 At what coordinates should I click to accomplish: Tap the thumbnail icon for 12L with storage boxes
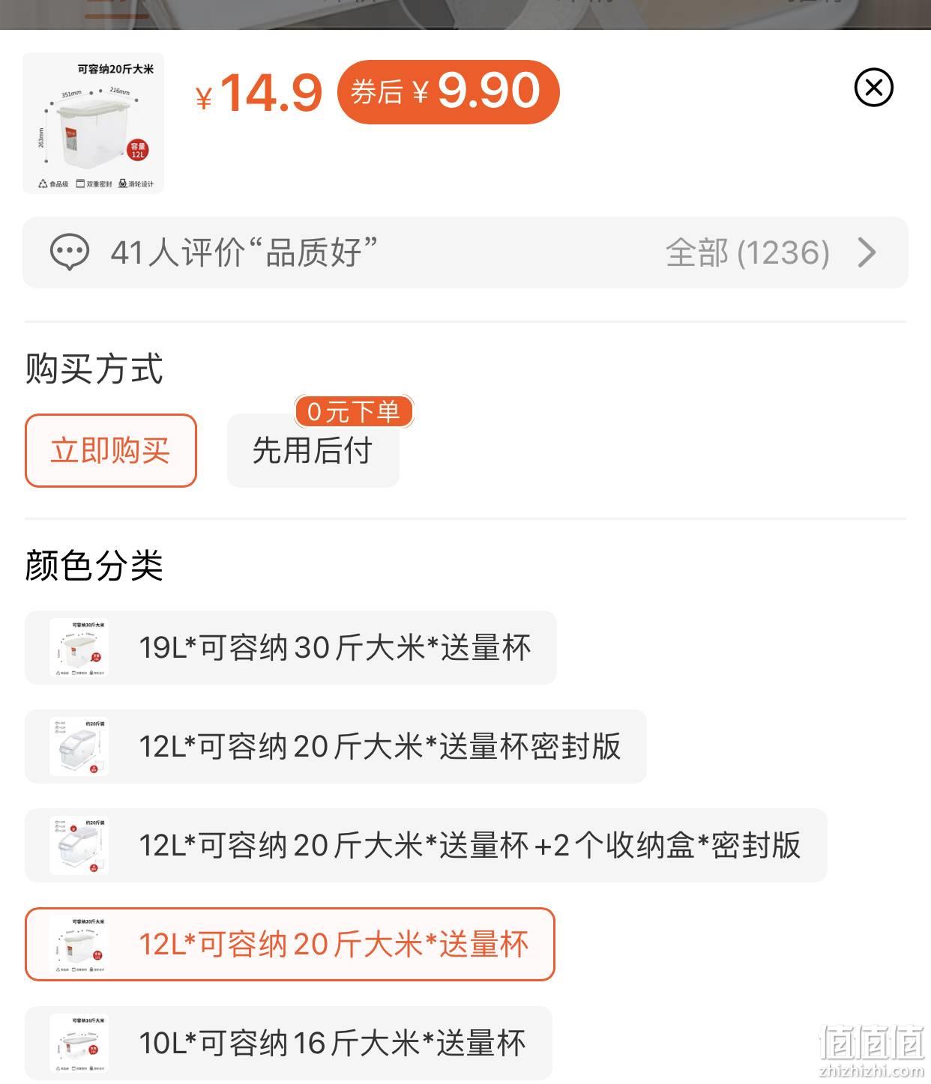point(79,845)
